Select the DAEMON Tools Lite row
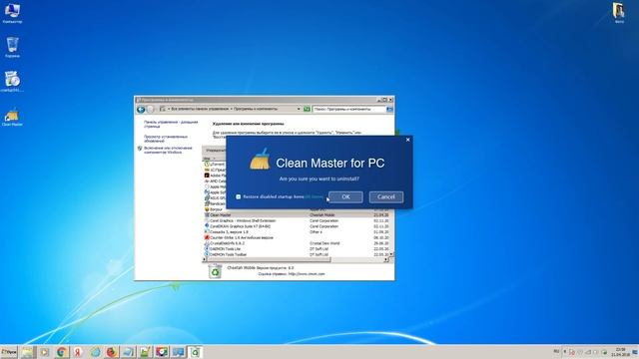Image resolution: width=639 pixels, height=359 pixels. coord(297,248)
